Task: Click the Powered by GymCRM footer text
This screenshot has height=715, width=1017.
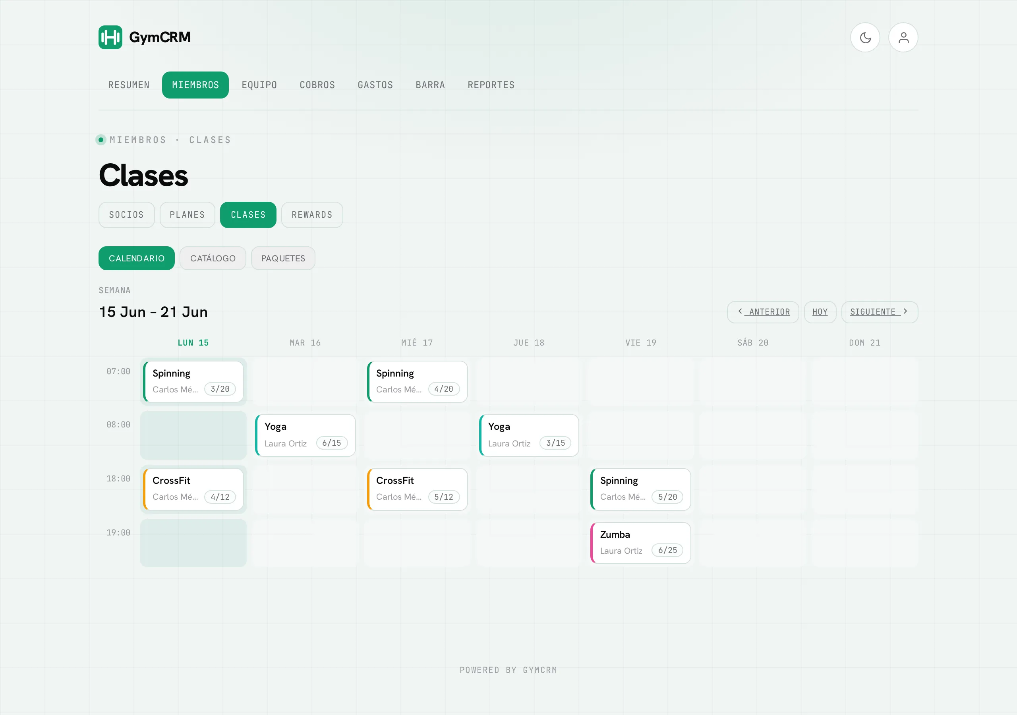Action: 508,670
